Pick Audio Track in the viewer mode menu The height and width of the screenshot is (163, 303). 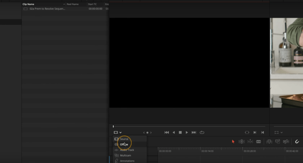130,150
